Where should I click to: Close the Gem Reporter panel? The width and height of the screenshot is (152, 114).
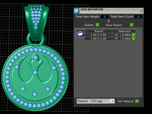click(x=141, y=10)
